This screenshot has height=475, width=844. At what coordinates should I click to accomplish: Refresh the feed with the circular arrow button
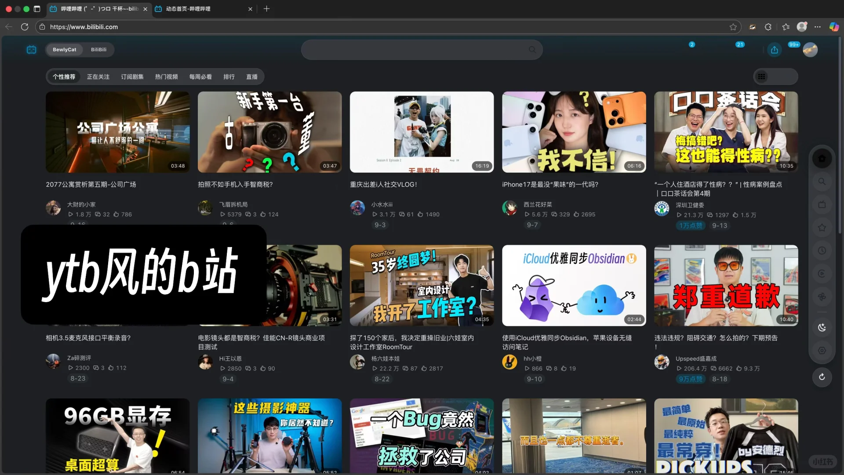click(x=822, y=377)
